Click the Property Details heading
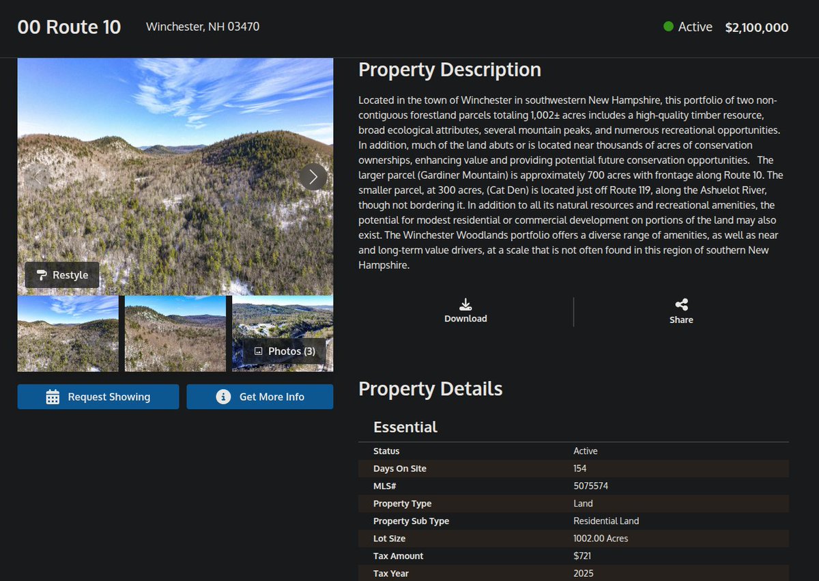 point(431,389)
